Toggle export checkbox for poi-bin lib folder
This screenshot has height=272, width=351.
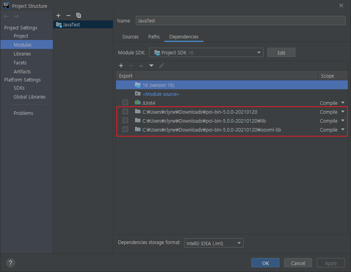click(125, 120)
